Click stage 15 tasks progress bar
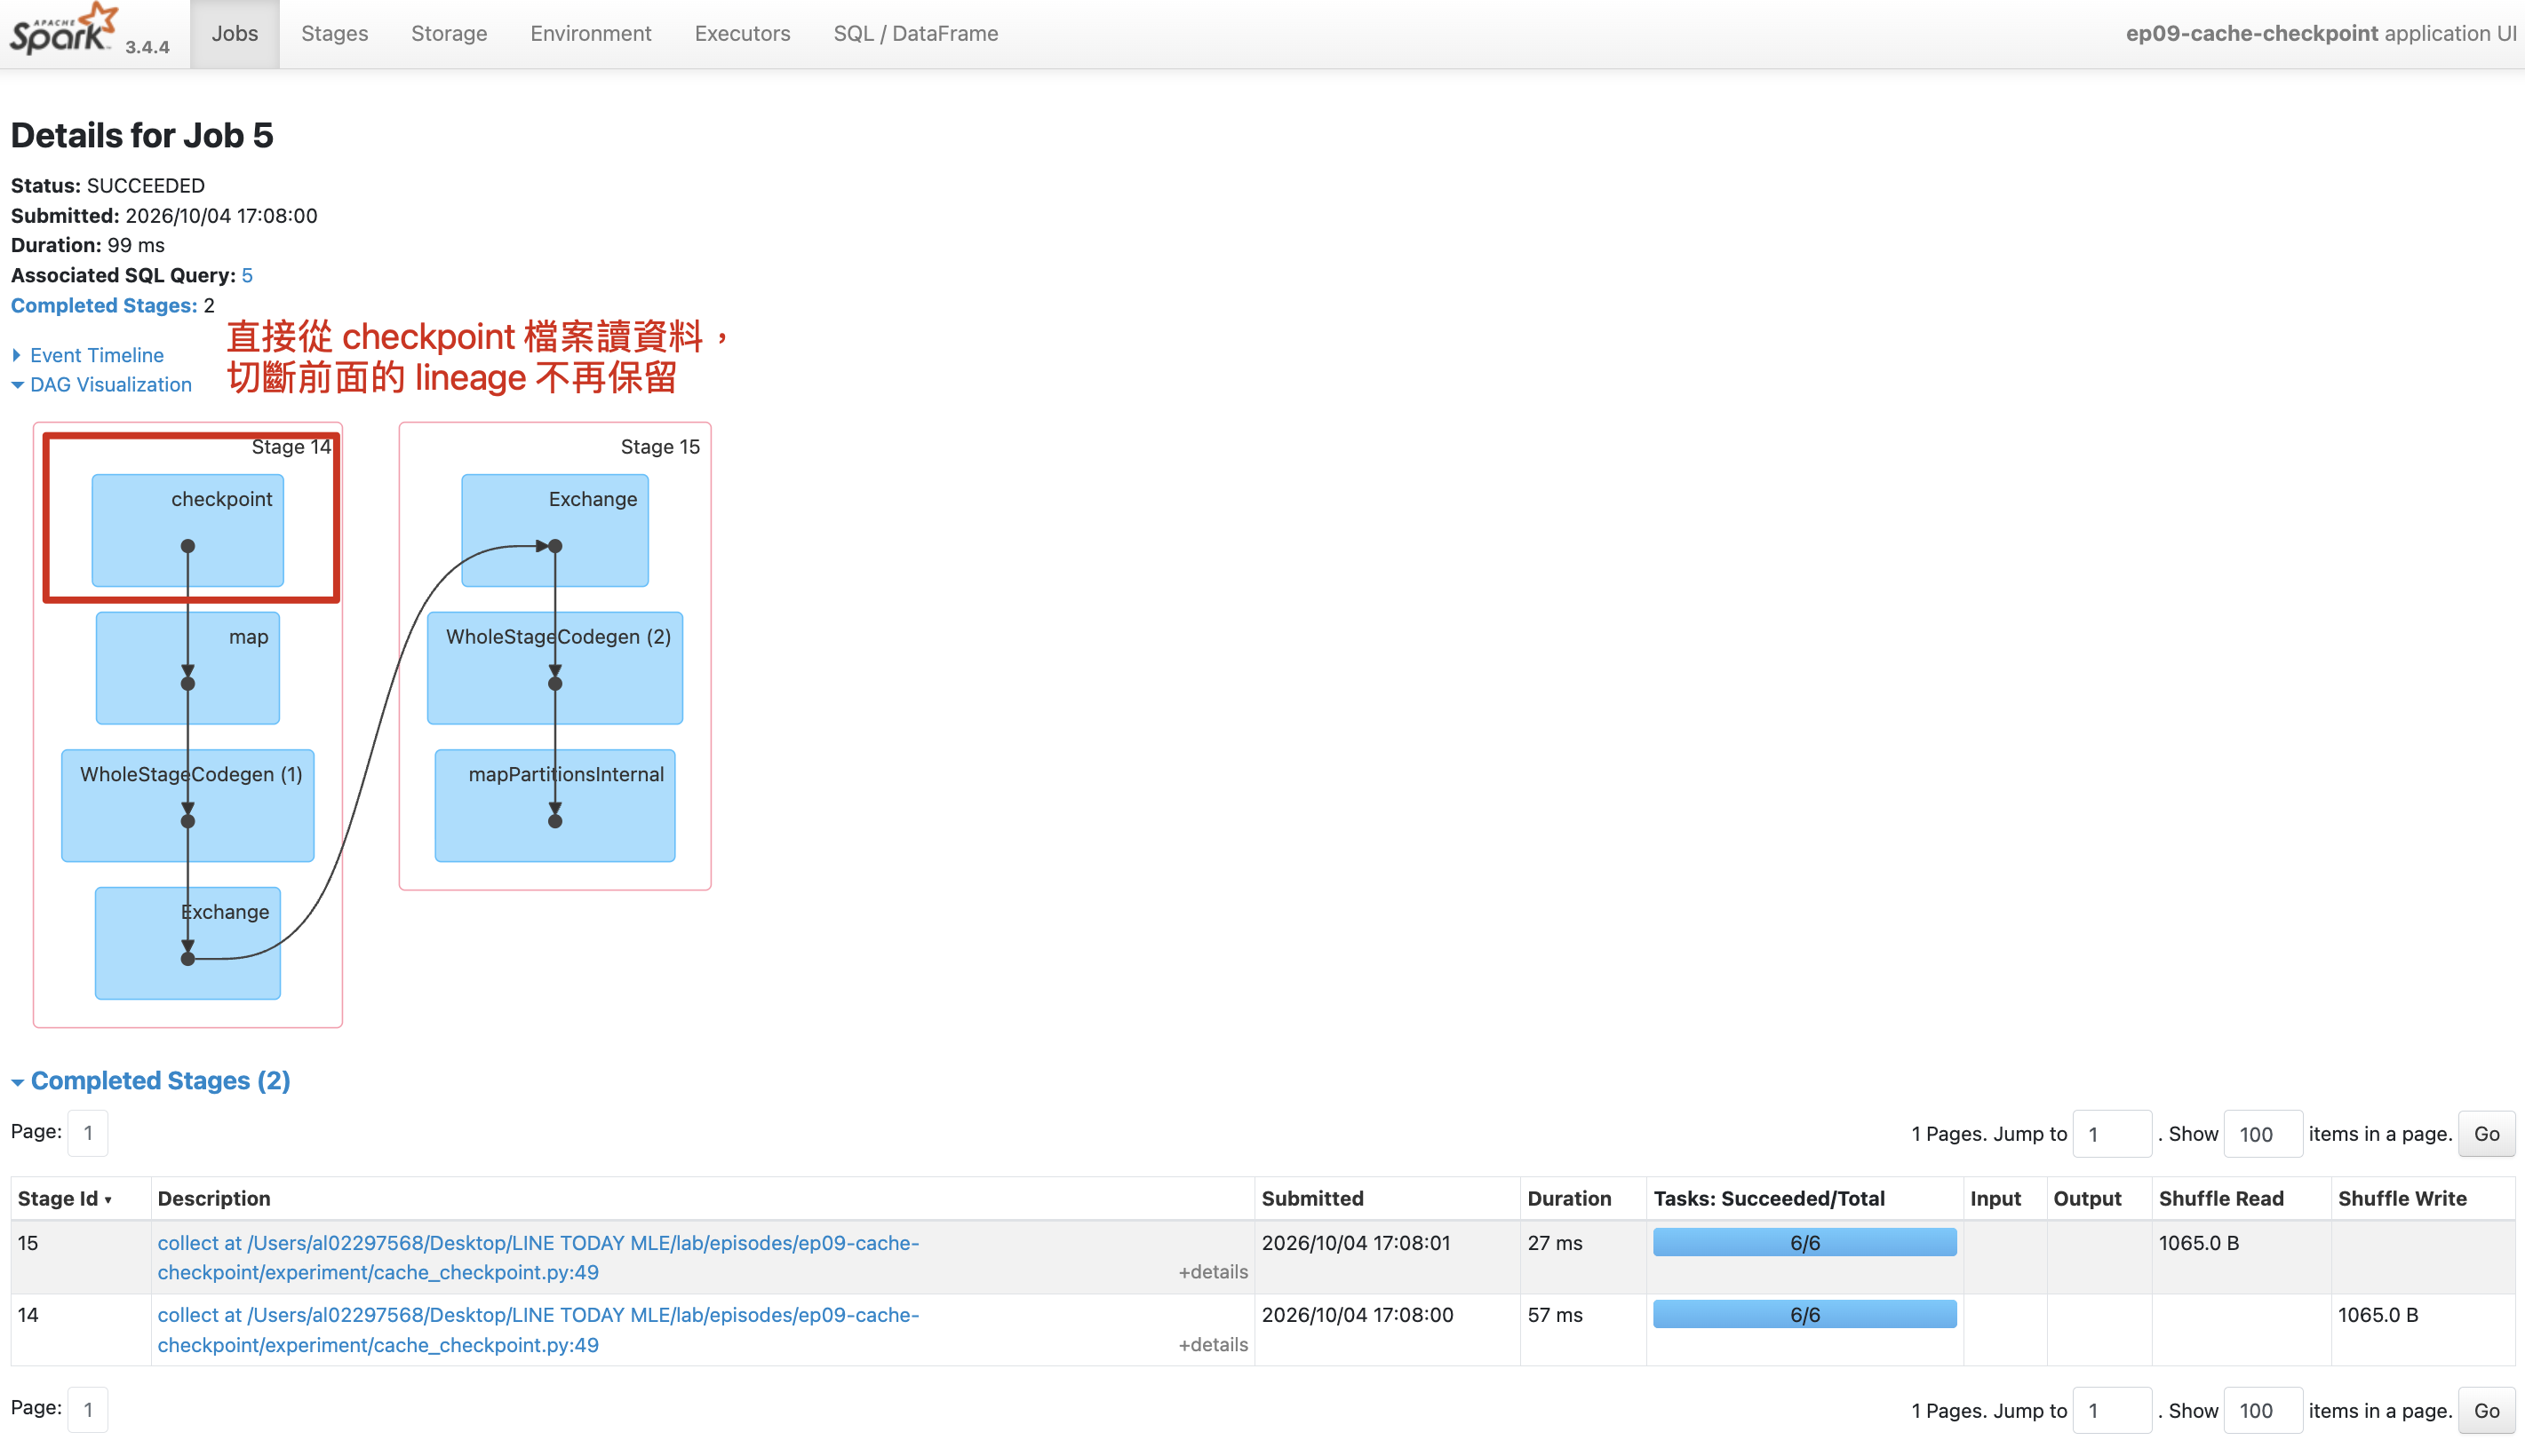2525x1456 pixels. tap(1804, 1242)
